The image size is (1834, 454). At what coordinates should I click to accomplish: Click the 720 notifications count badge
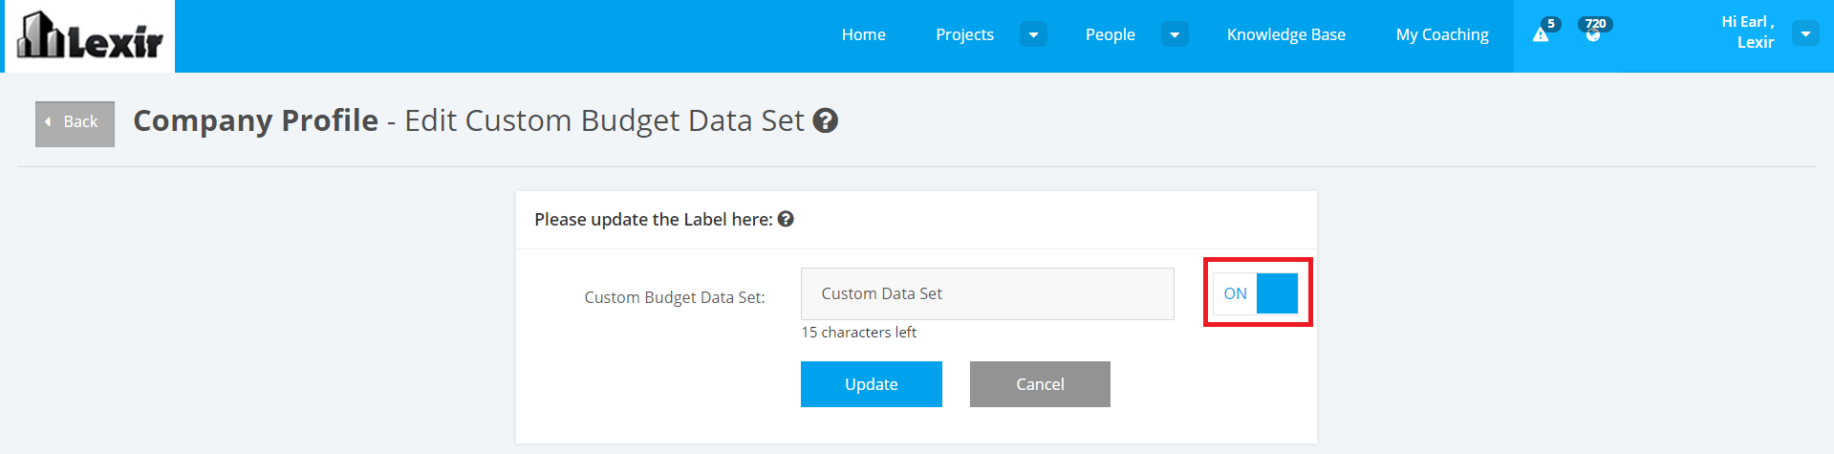coord(1595,24)
